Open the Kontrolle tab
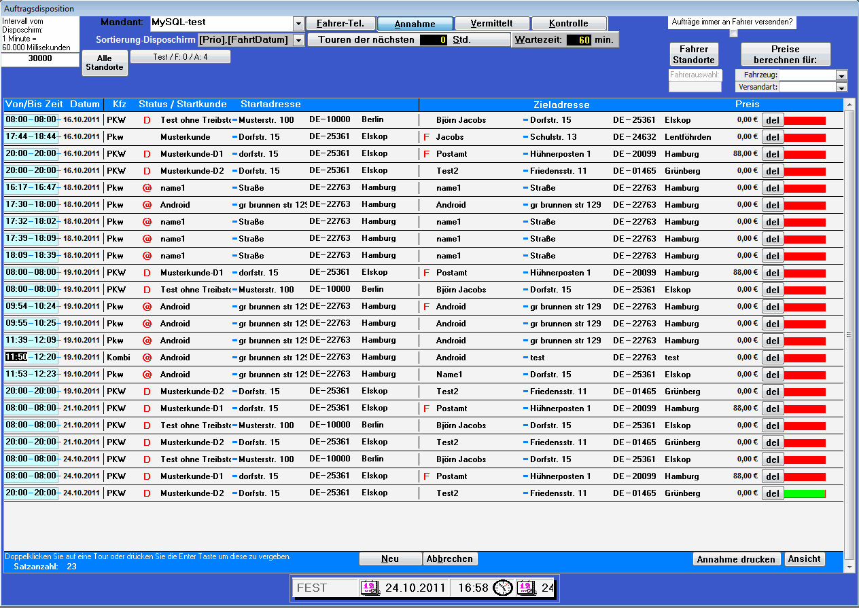Screen dimensions: 859x608 click(x=568, y=24)
